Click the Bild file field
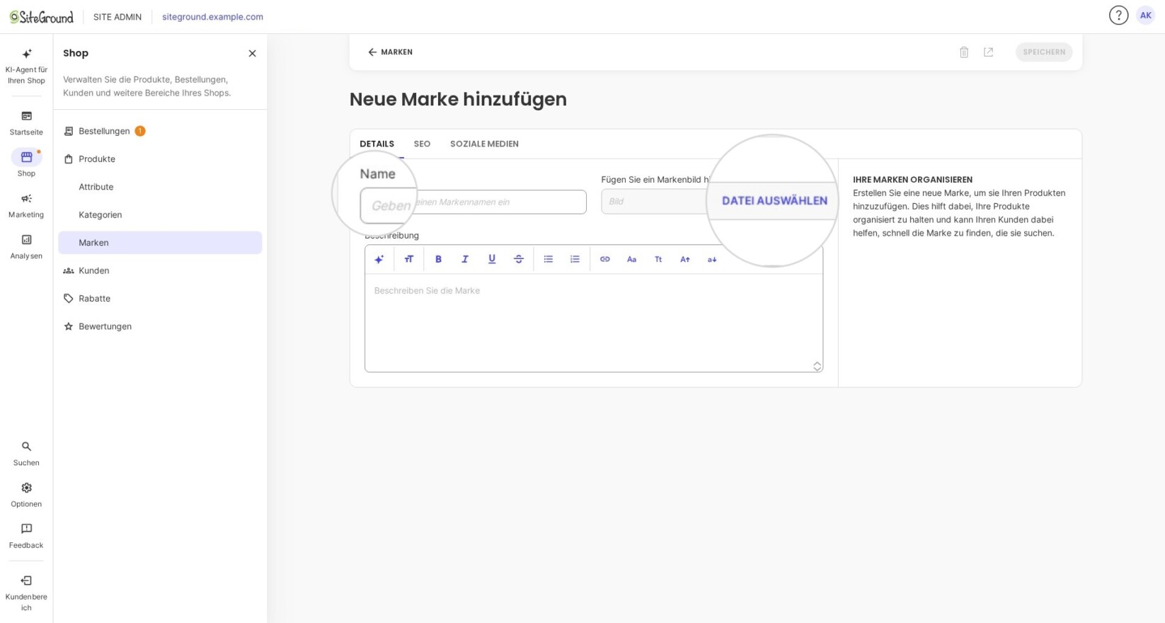This screenshot has width=1165, height=623. 655,201
